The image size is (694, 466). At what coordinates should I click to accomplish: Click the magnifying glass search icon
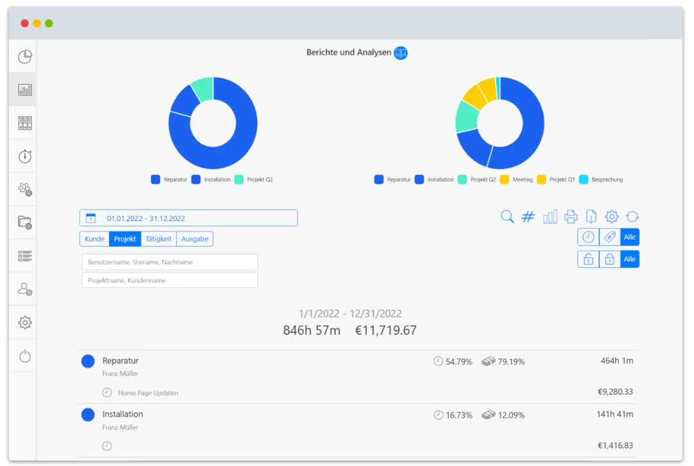[x=507, y=217]
